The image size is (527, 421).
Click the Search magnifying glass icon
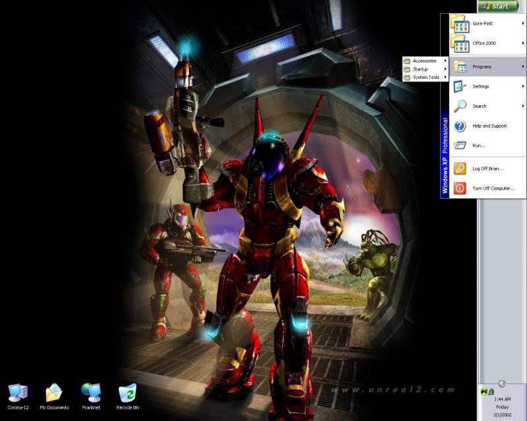[x=459, y=106]
